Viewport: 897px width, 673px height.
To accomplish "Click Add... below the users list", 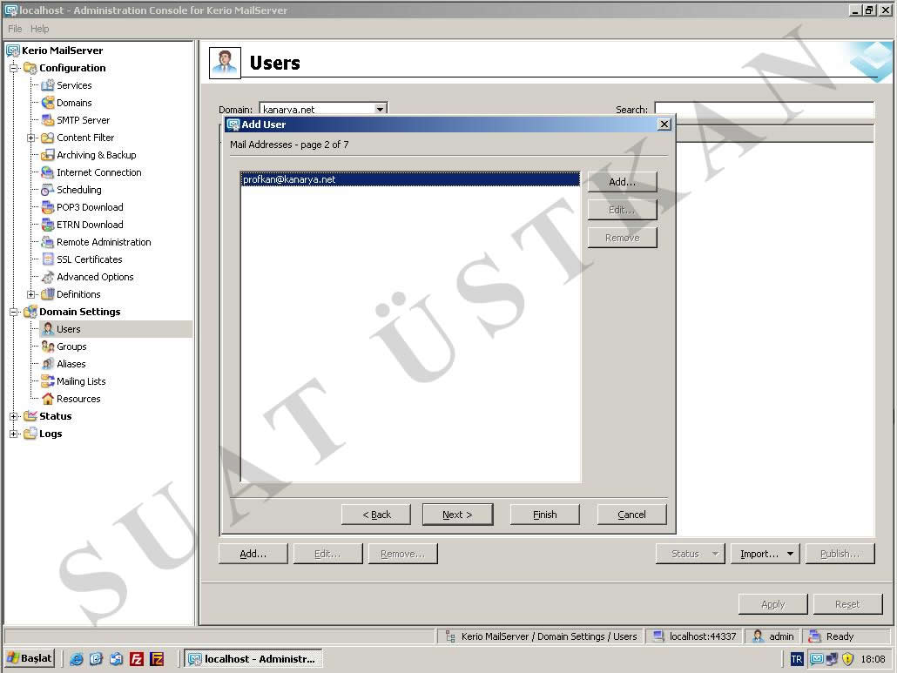I will [253, 554].
